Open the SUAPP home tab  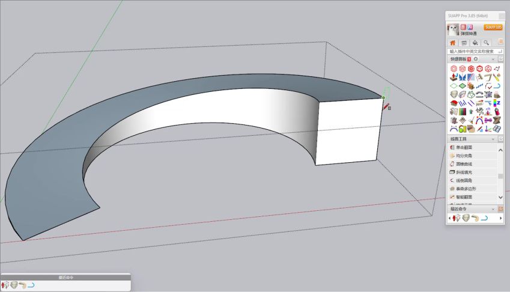click(x=452, y=43)
